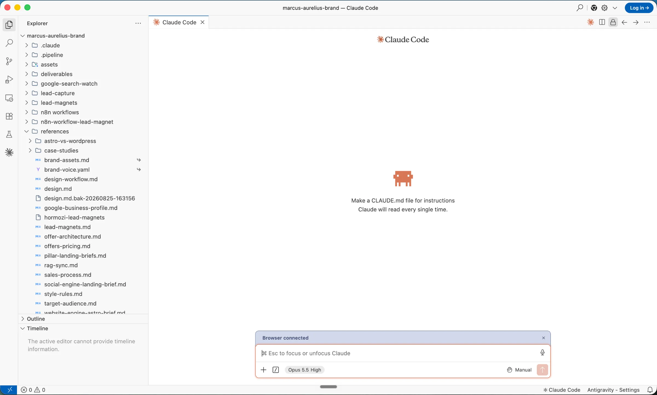Open the Claude Code sidebar icon
Image resolution: width=657 pixels, height=395 pixels.
[9, 152]
